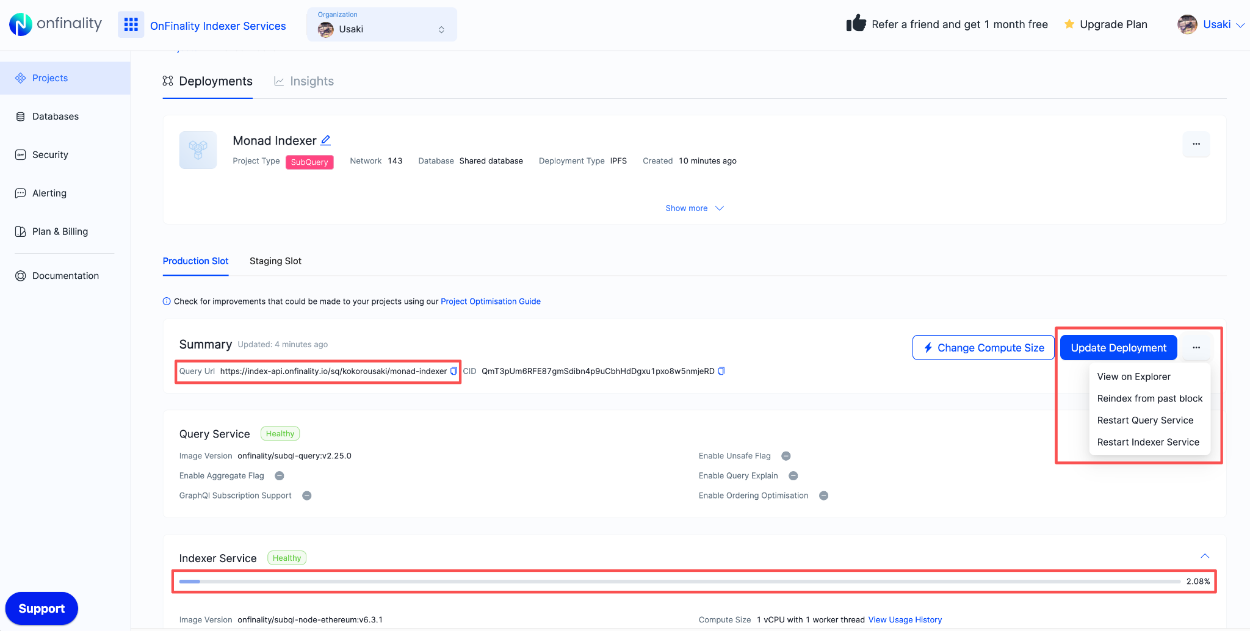
Task: Open the Projects section in sidebar
Action: tap(50, 78)
